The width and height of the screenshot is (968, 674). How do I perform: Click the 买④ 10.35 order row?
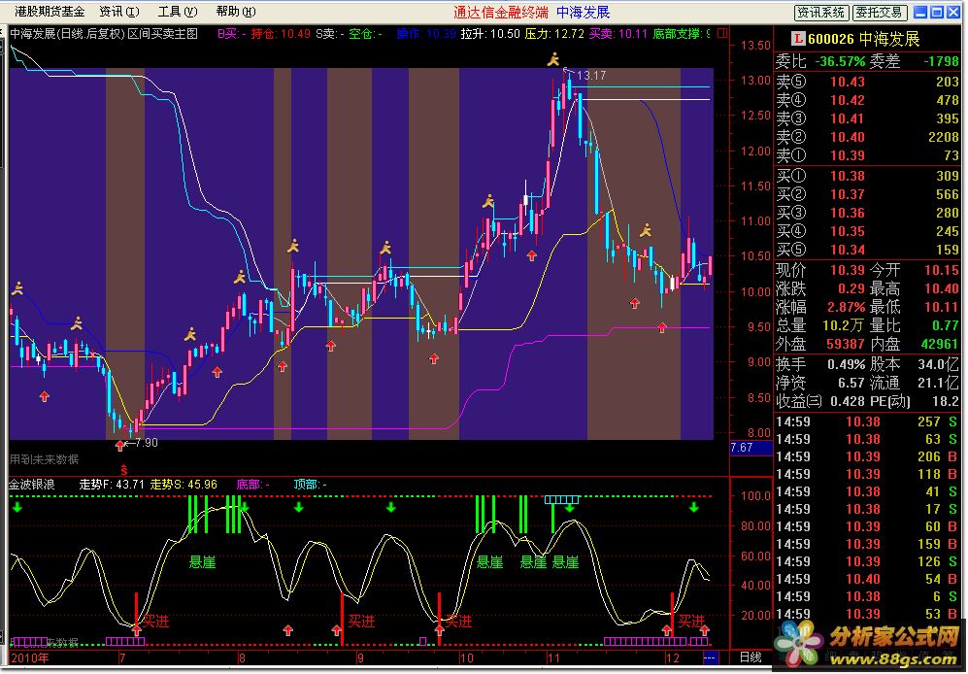(x=867, y=231)
